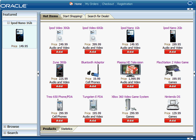Viewport: 196px width, 140px height.
Task: Add Tungsten E PDA to cart
Action: coord(93,120)
